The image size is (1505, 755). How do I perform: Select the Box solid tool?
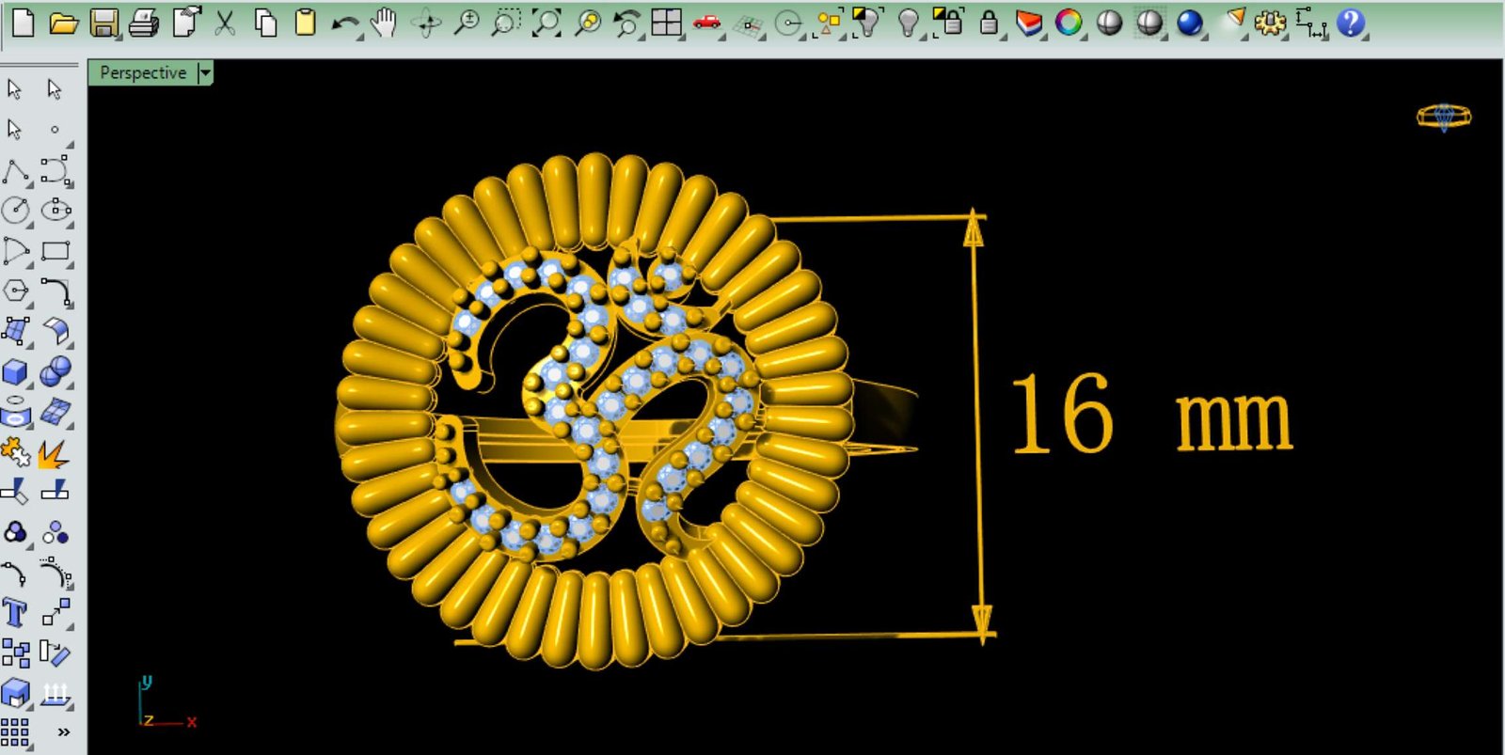tap(15, 372)
